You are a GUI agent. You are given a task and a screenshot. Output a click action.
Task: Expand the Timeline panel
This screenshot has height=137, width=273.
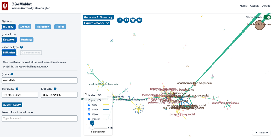pos(261,132)
